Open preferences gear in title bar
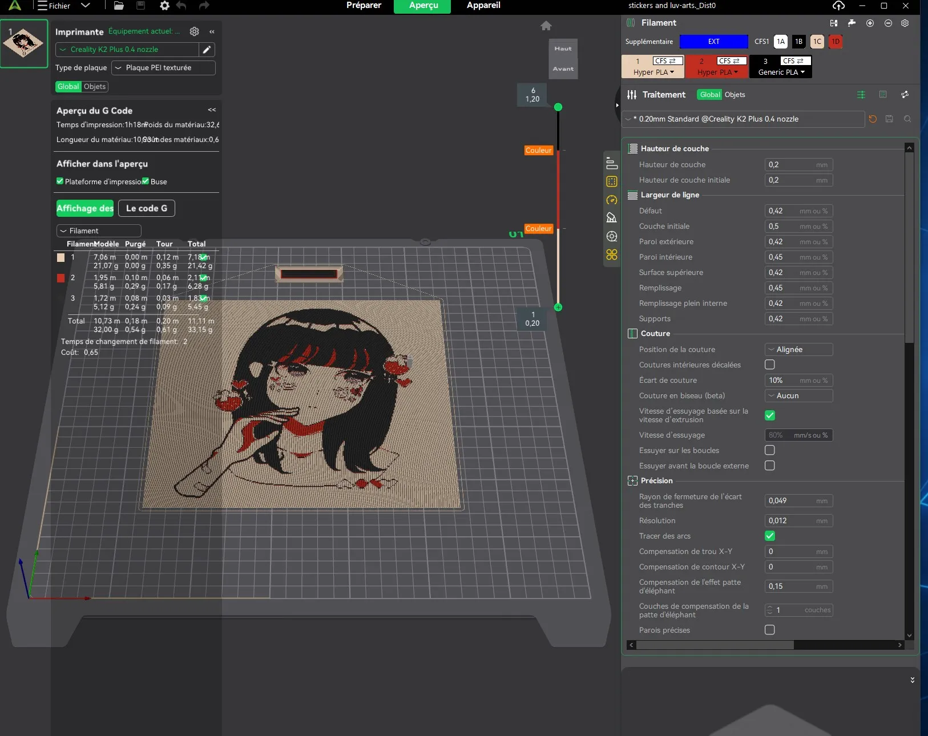Image resolution: width=928 pixels, height=736 pixels. tap(164, 6)
